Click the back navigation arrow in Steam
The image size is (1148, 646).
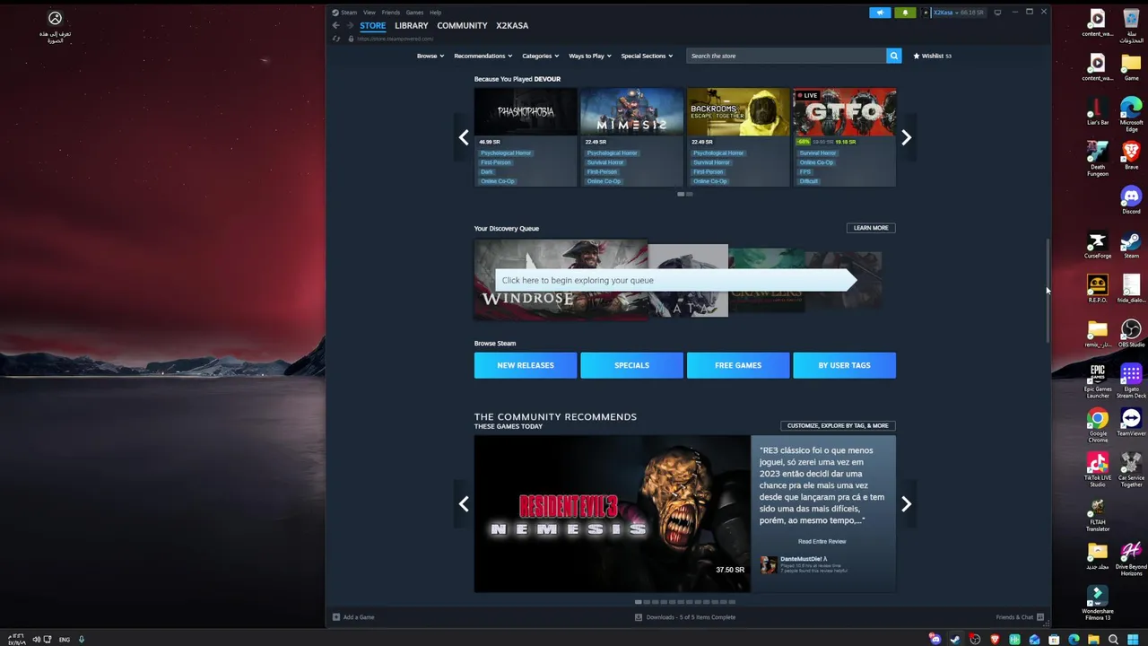[335, 25]
